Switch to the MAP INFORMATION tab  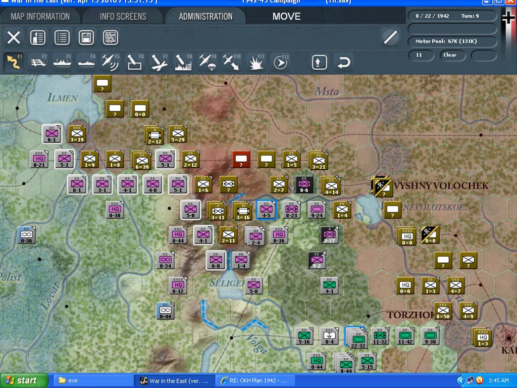[x=40, y=17]
